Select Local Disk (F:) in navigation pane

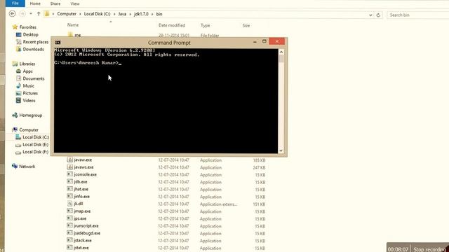[35, 152]
